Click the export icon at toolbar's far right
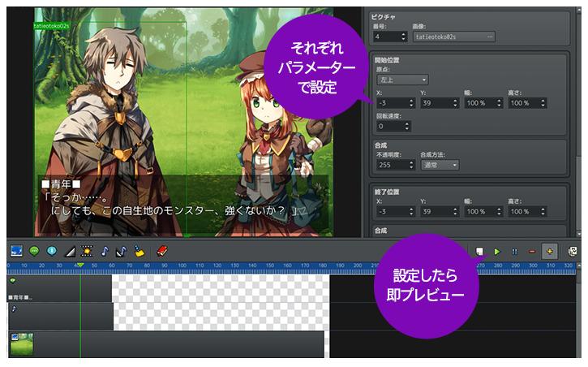This screenshot has height=367, width=588. coord(573,252)
